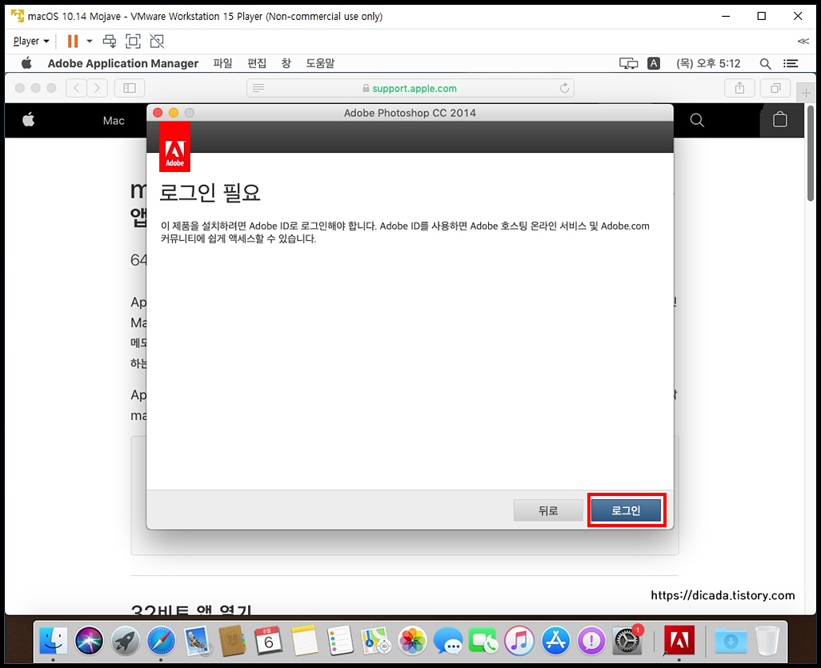Open Messages from the Dock
Screen dimensions: 821x668
point(448,640)
